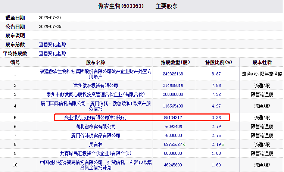Click share count 242322168
This screenshot has width=284, height=172.
point(173,74)
